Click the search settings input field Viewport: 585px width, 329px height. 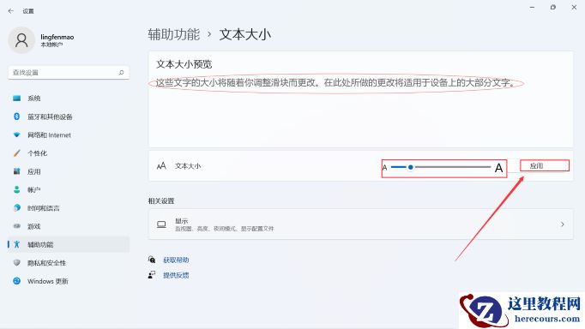click(x=69, y=73)
